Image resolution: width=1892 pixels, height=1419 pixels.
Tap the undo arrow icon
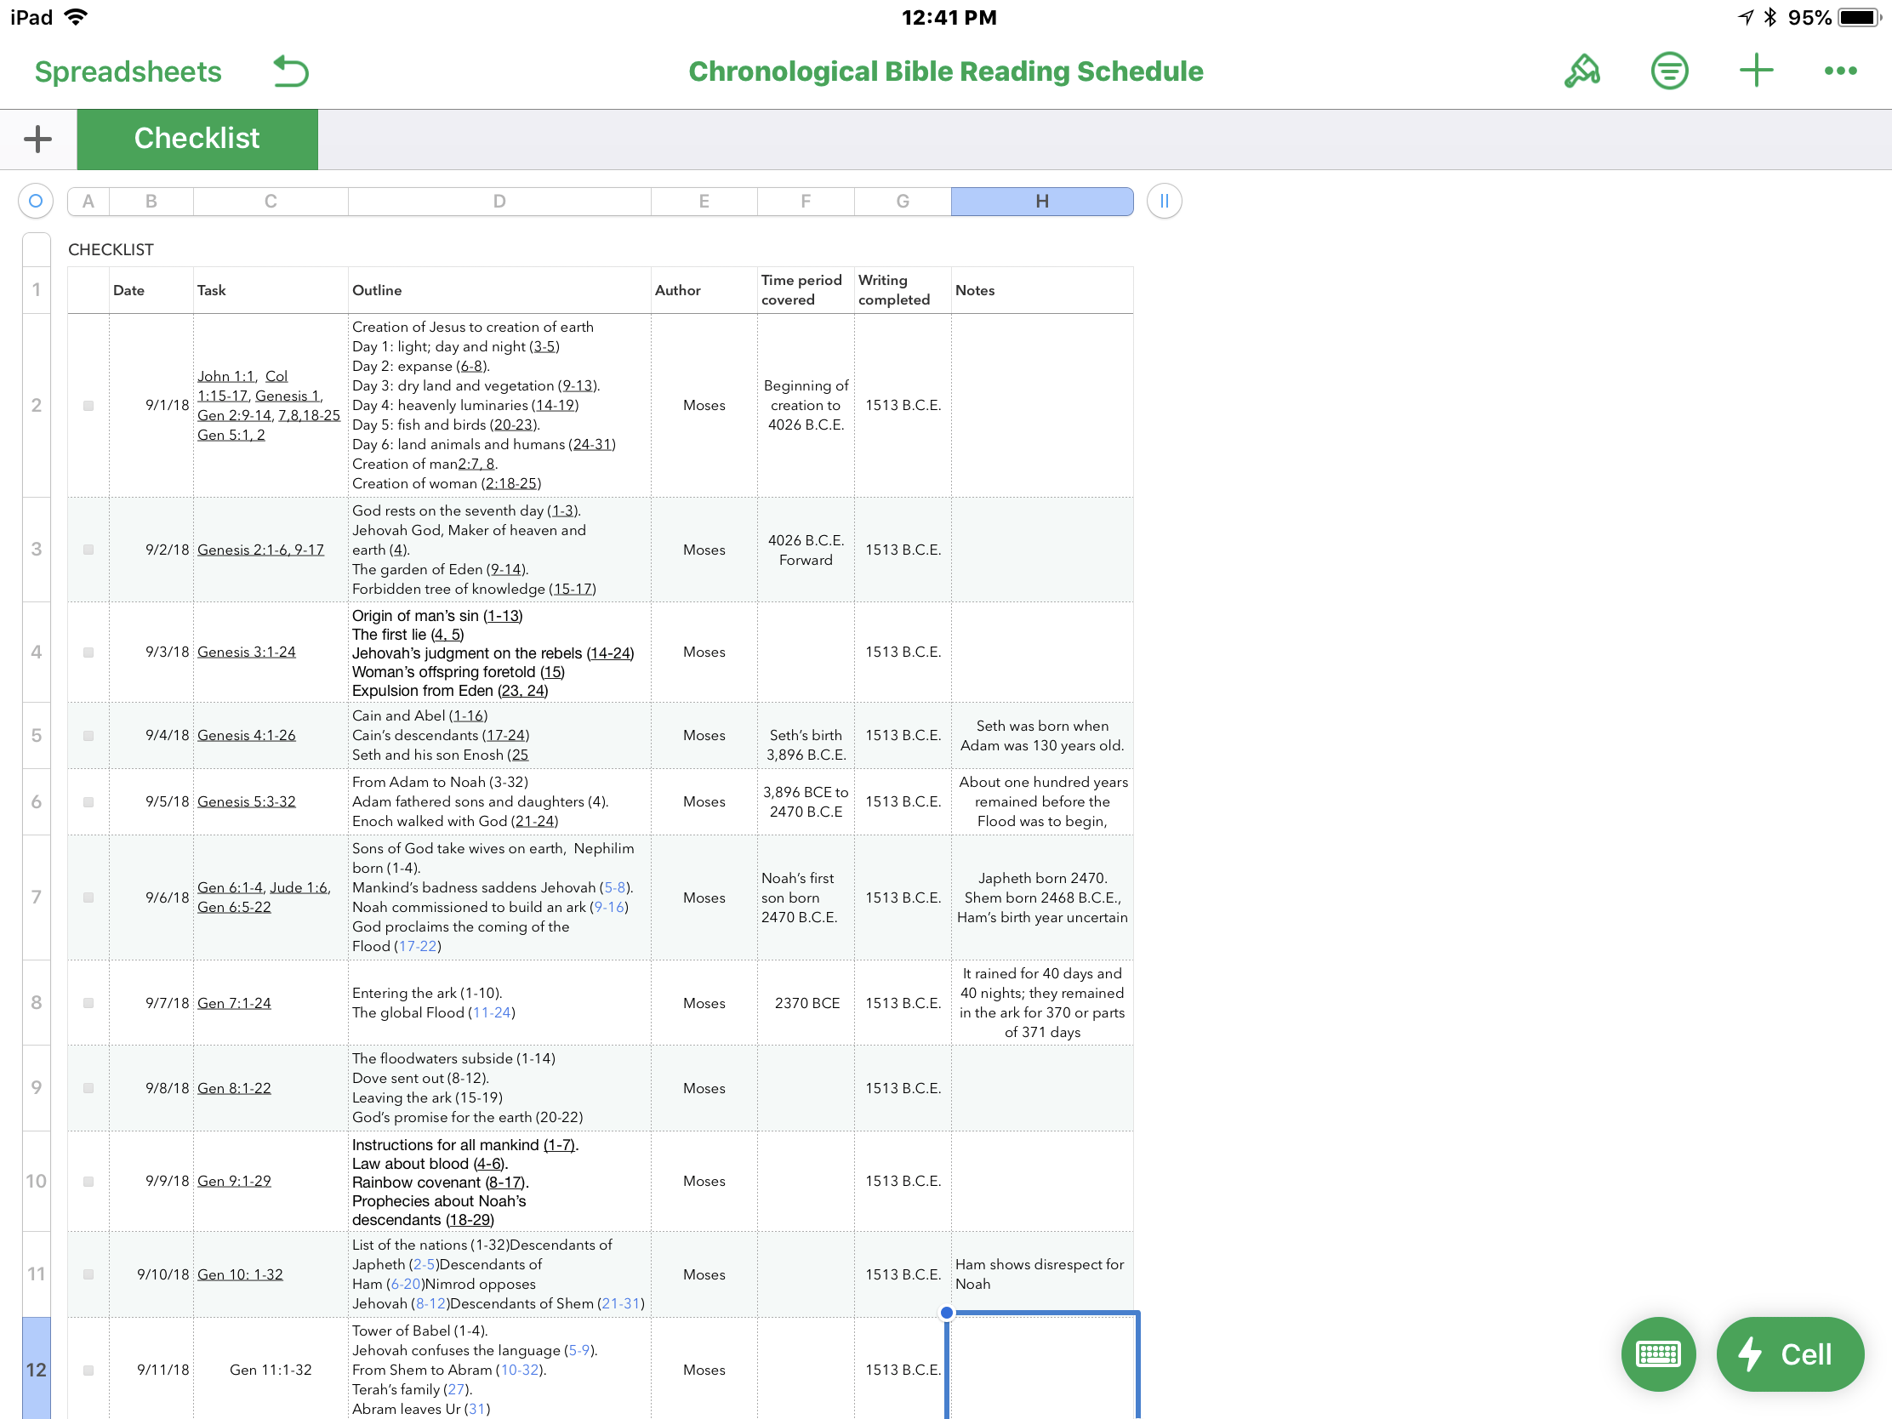[x=291, y=71]
